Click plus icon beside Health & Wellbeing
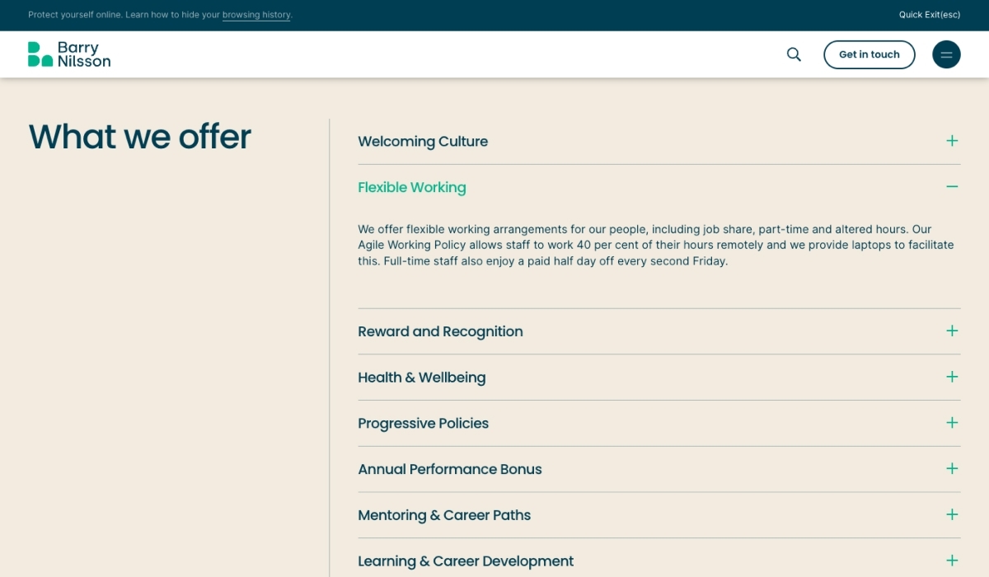 click(952, 378)
